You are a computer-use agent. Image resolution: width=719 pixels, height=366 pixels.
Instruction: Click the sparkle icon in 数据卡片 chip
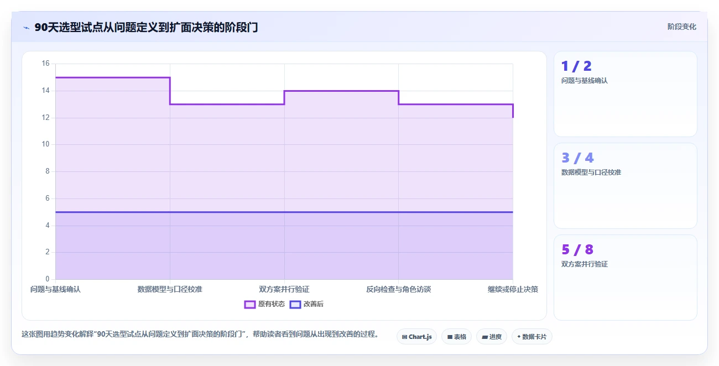click(x=519, y=337)
